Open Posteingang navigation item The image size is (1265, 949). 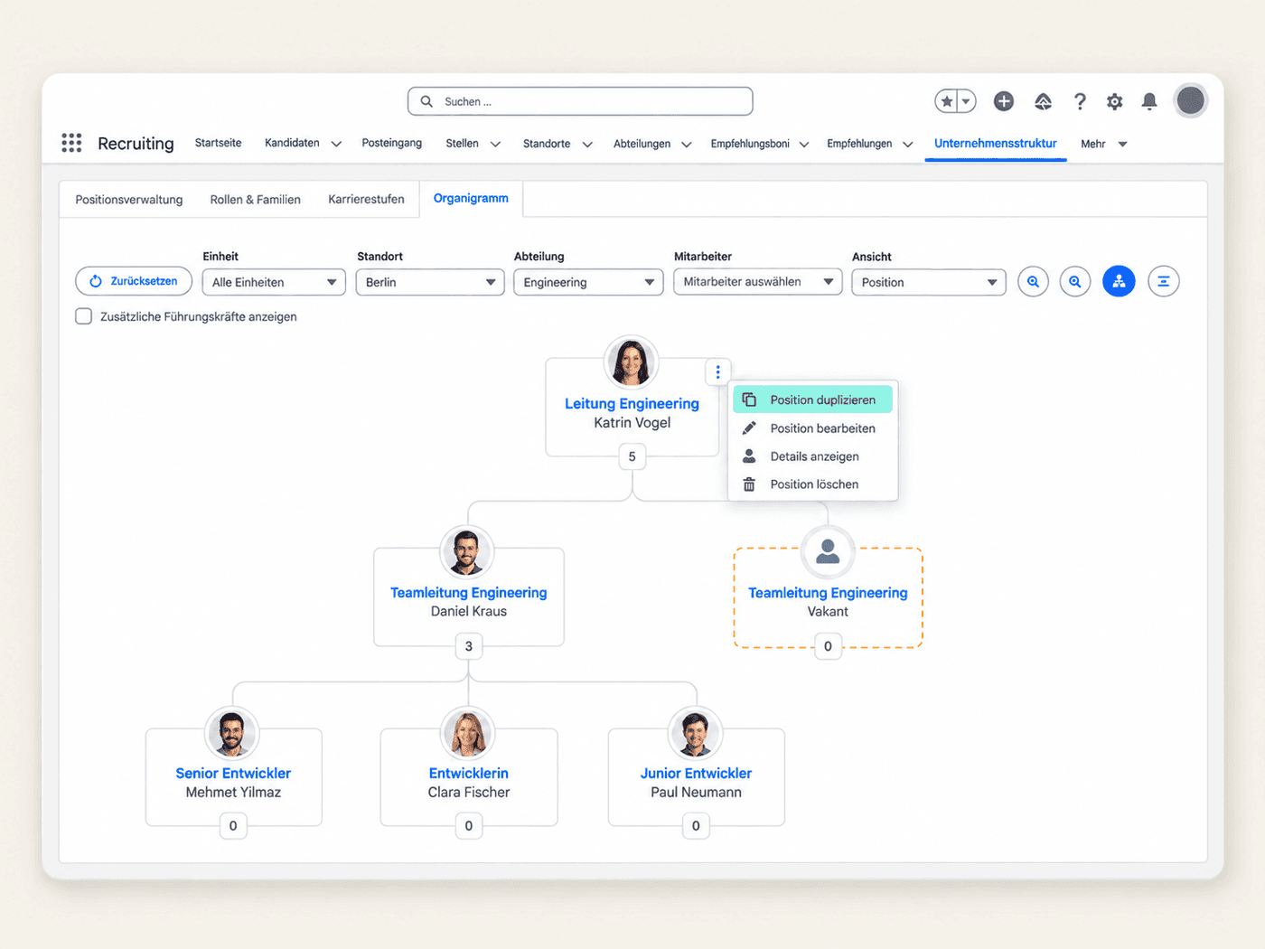(x=391, y=143)
